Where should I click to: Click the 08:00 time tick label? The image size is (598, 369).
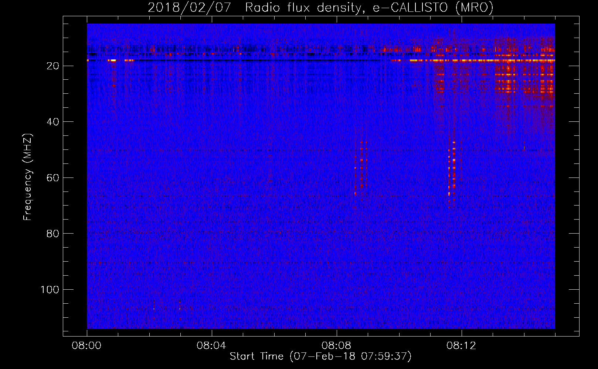click(86, 346)
